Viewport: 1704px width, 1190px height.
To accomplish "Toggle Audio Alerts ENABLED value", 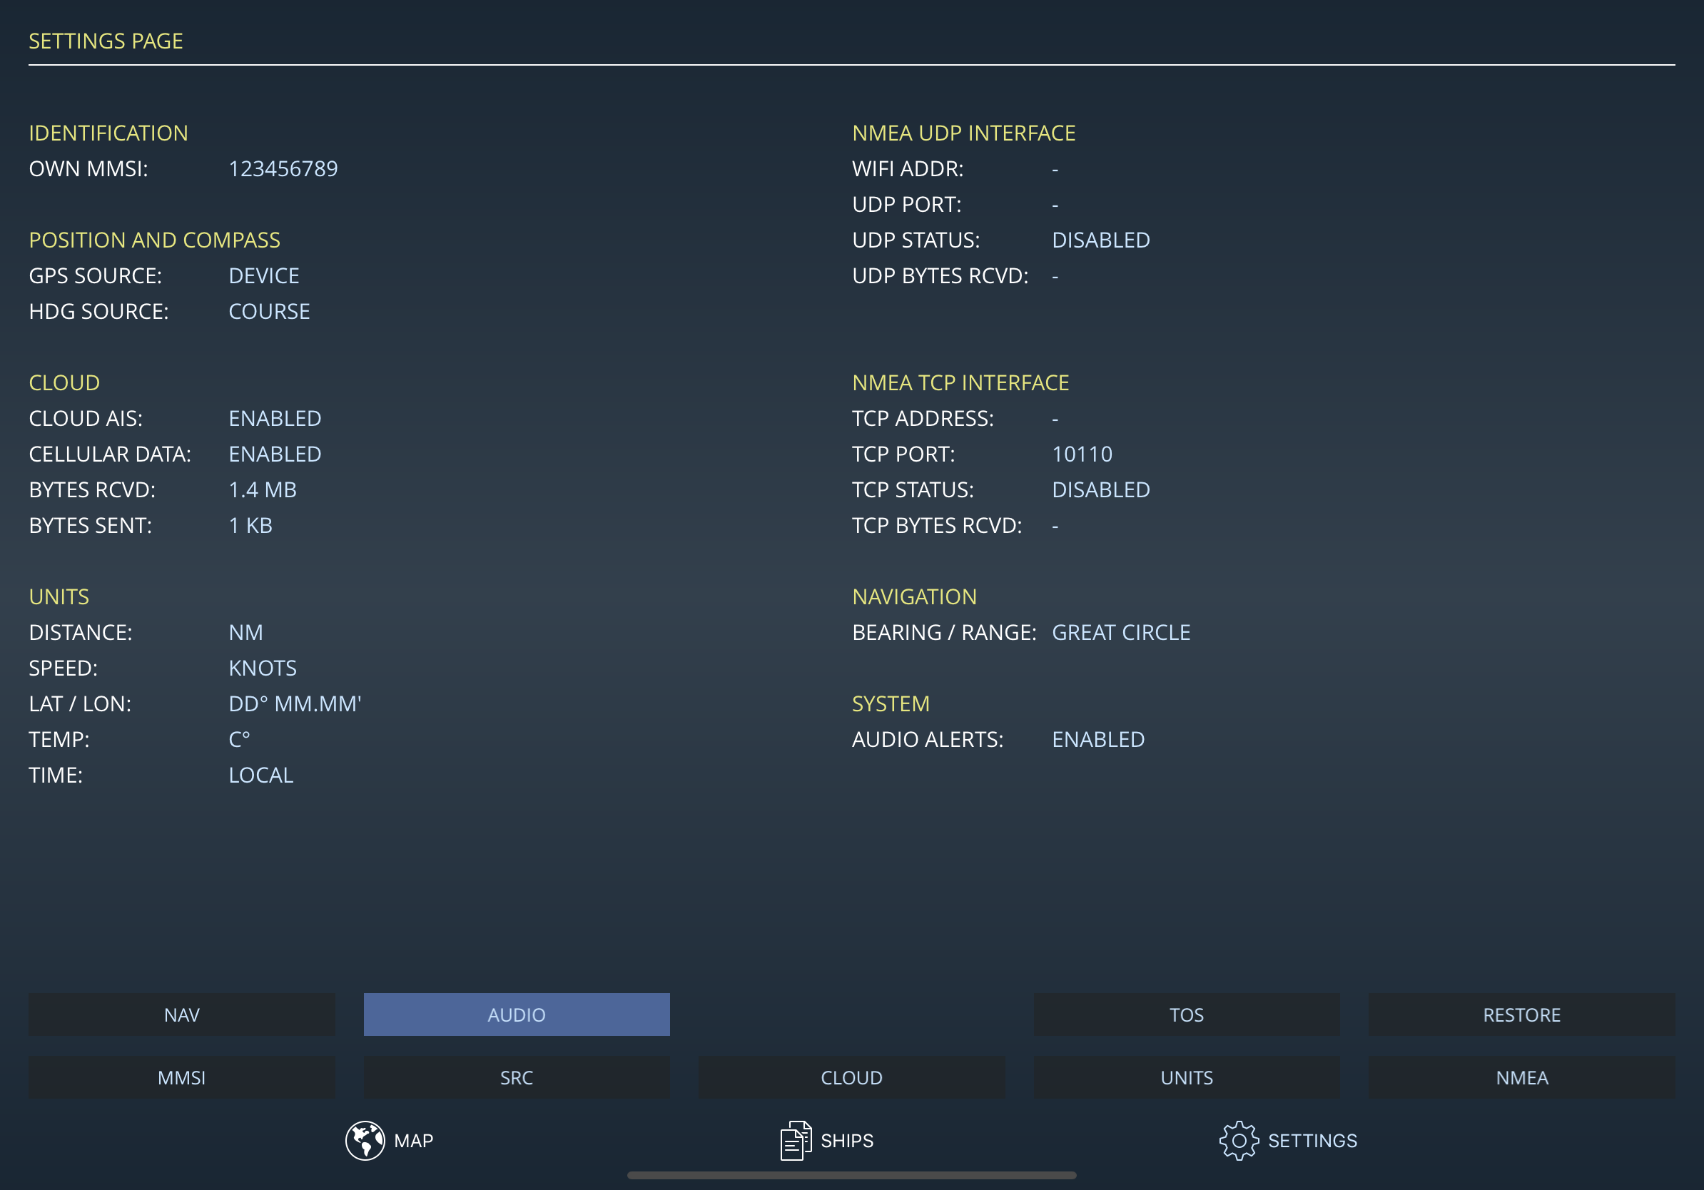I will tap(1097, 739).
